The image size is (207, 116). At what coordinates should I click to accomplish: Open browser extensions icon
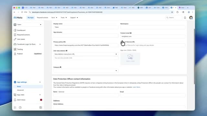pos(178,12)
